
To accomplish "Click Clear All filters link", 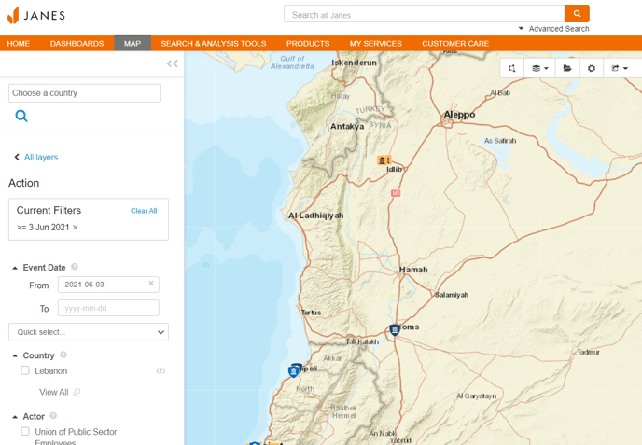I will point(144,211).
